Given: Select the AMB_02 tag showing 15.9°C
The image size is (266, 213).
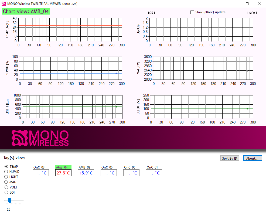Looking at the screenshot, I should click(86, 173).
